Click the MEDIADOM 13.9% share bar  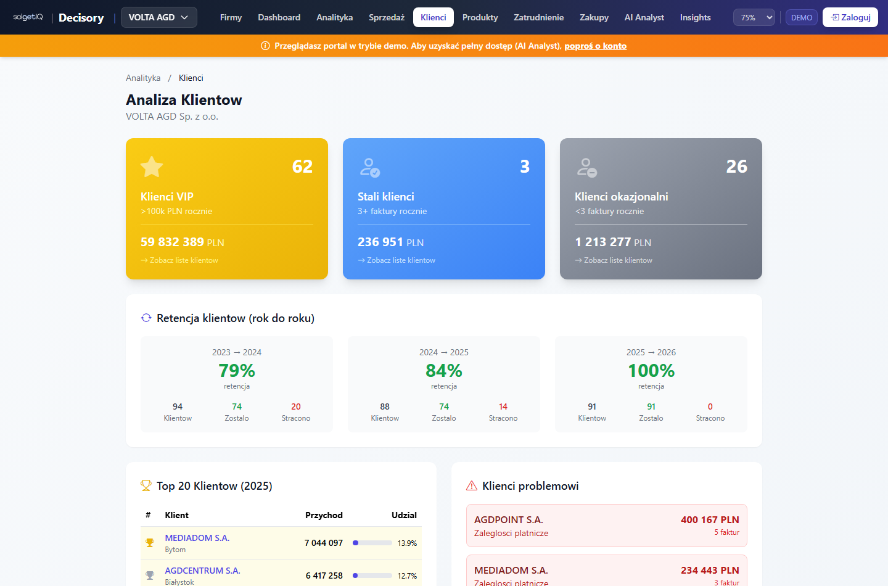(372, 543)
